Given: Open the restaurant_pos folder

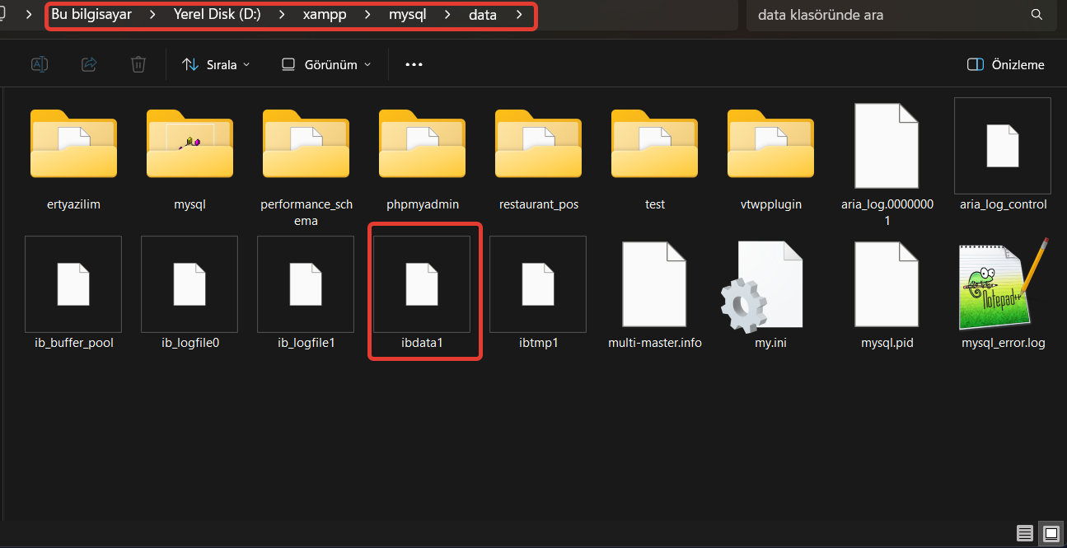Looking at the screenshot, I should (x=538, y=147).
